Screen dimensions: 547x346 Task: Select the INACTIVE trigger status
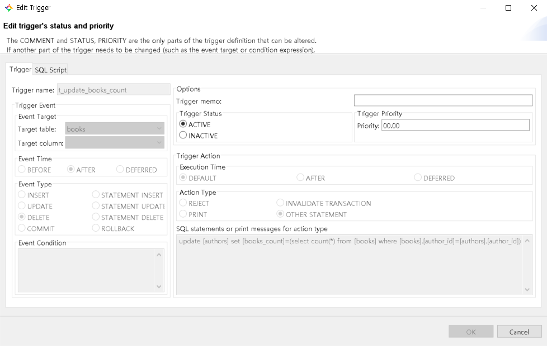pyautogui.click(x=183, y=135)
